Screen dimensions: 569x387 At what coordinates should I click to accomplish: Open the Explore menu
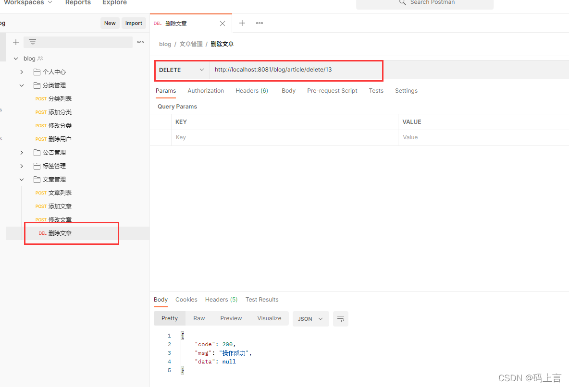click(x=115, y=2)
